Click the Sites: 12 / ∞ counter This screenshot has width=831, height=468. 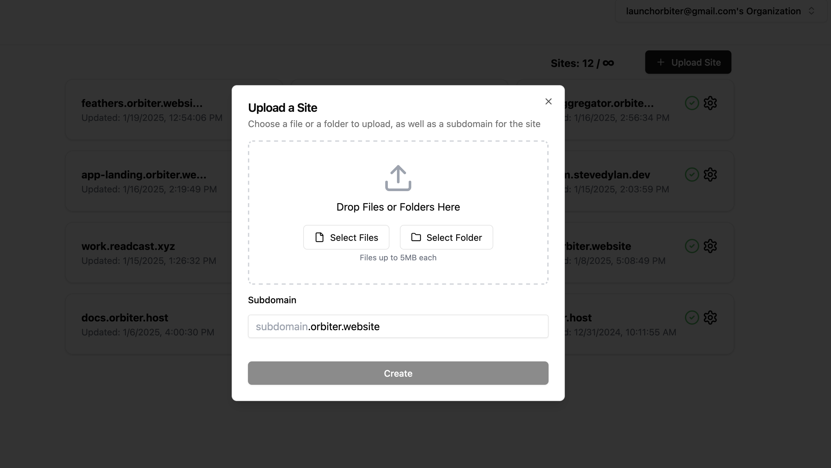pyautogui.click(x=582, y=63)
